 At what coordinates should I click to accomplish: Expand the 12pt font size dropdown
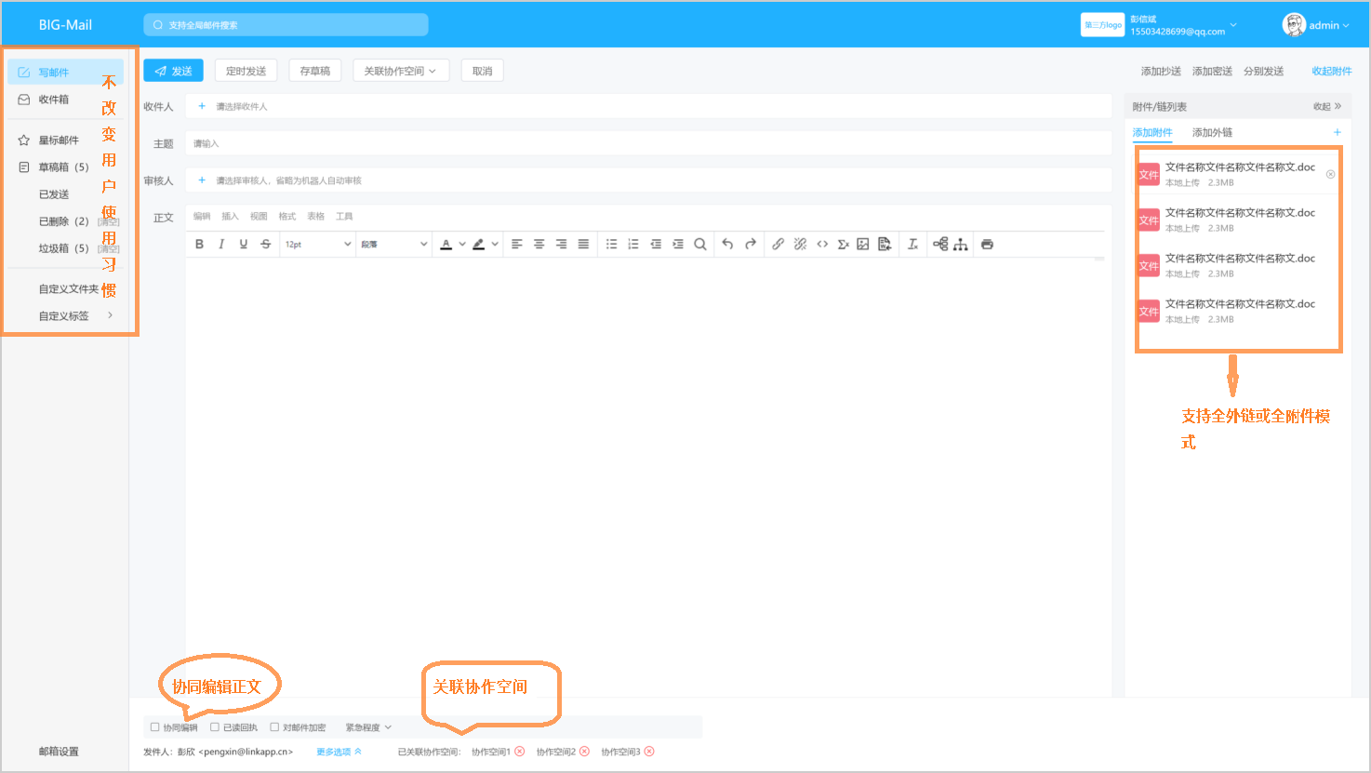pos(318,244)
